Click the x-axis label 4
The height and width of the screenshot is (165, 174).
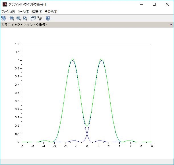pyautogui.click(x=130, y=146)
